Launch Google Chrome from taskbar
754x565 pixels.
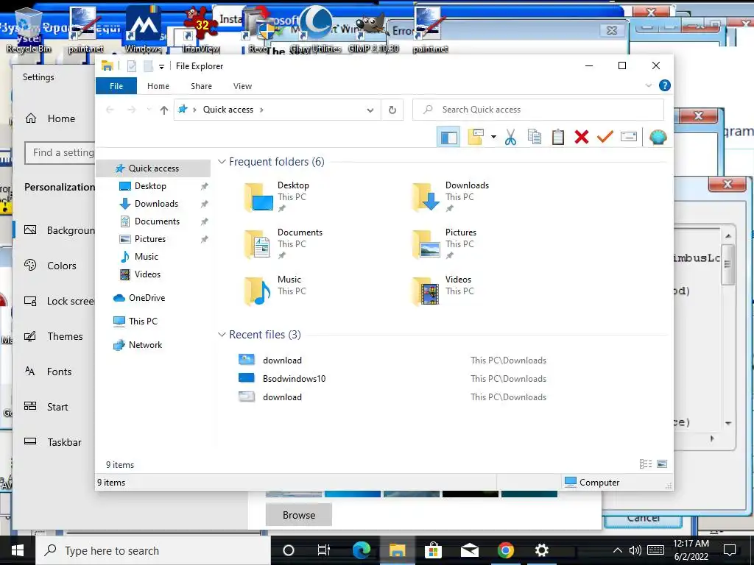(505, 550)
